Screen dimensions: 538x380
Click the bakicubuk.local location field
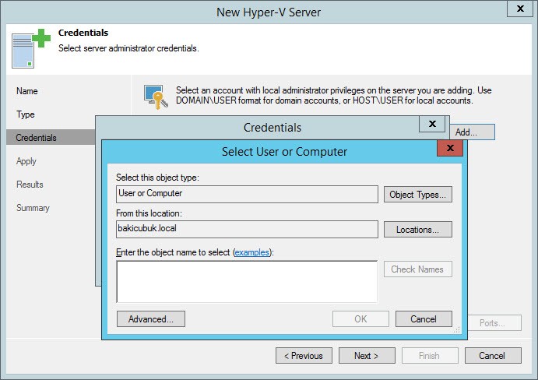(x=247, y=229)
